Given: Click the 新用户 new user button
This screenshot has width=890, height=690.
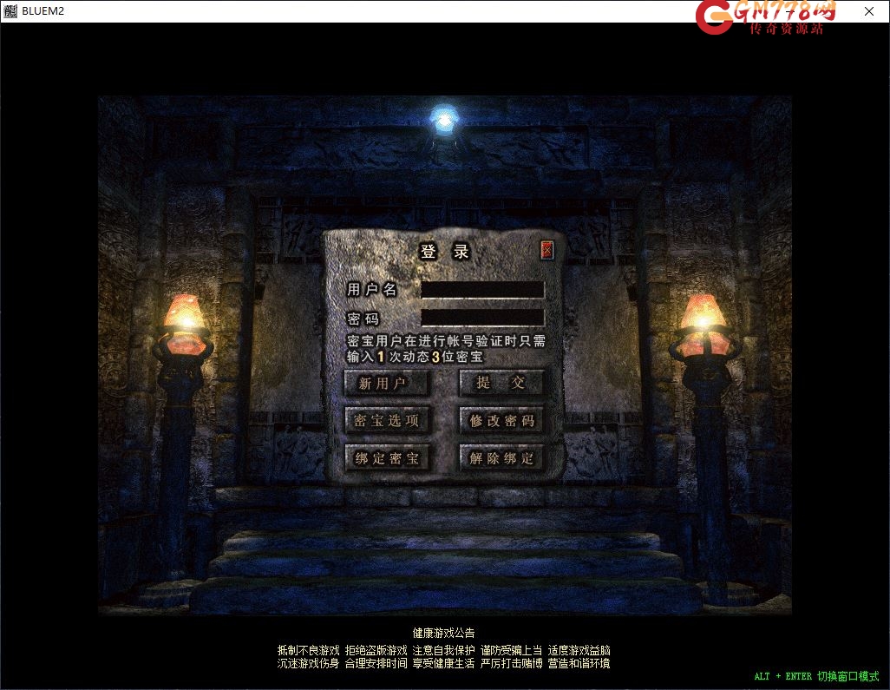Looking at the screenshot, I should pos(387,384).
